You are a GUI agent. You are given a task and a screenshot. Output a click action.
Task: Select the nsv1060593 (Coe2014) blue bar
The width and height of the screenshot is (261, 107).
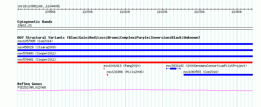(218, 75)
